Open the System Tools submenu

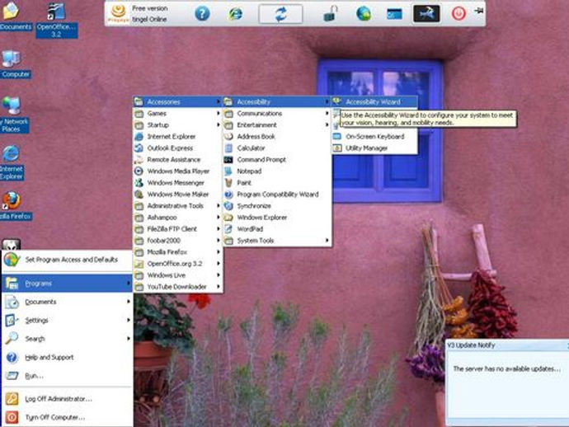click(277, 241)
